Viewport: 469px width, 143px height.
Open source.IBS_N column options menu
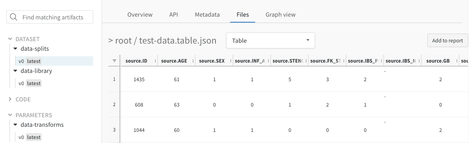[x=419, y=61]
